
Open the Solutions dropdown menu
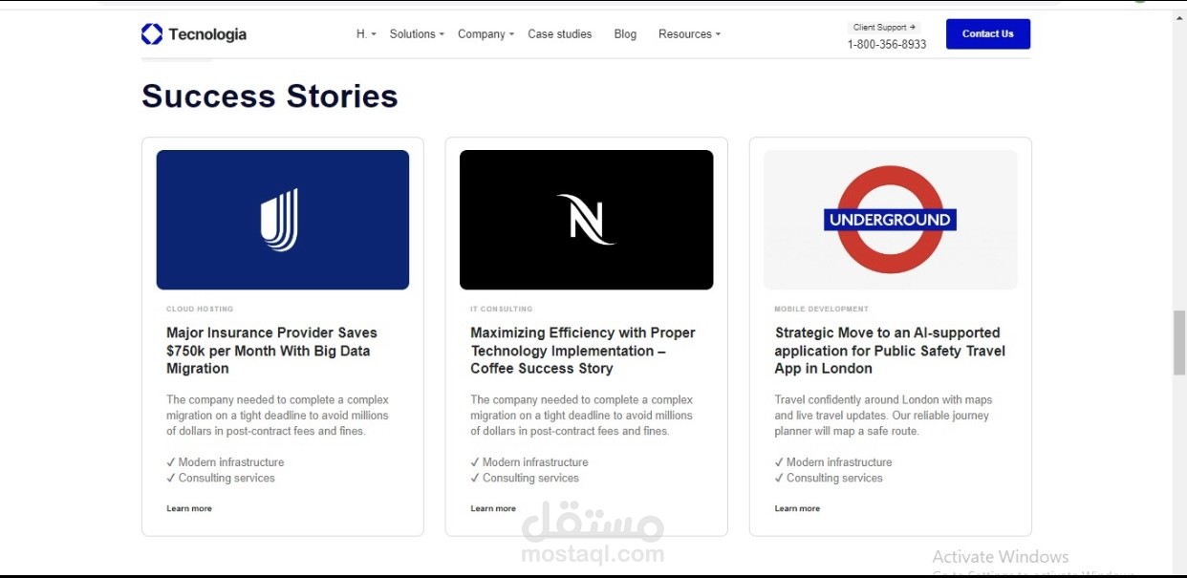(418, 34)
